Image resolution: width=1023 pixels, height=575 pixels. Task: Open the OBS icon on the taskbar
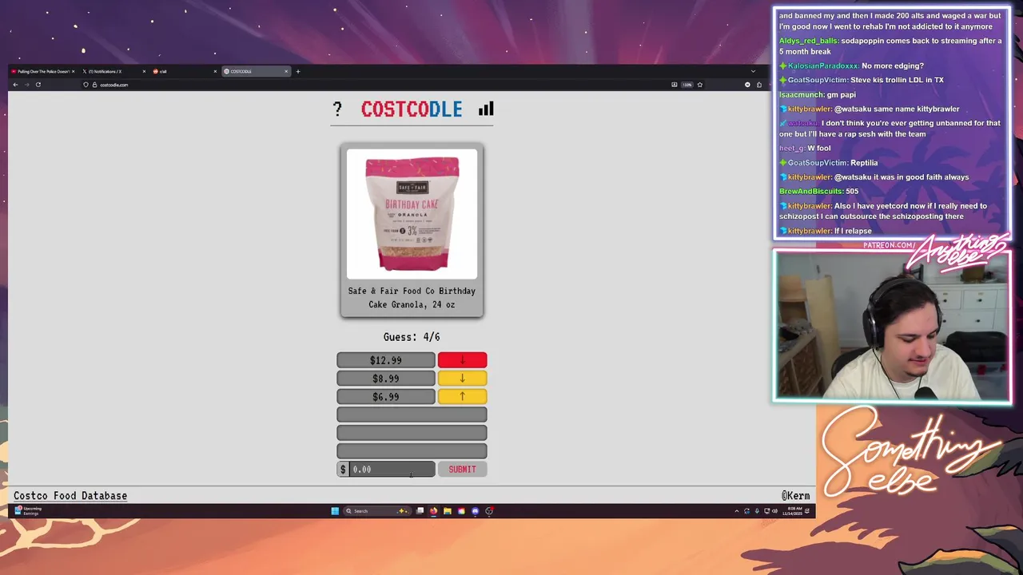(489, 511)
